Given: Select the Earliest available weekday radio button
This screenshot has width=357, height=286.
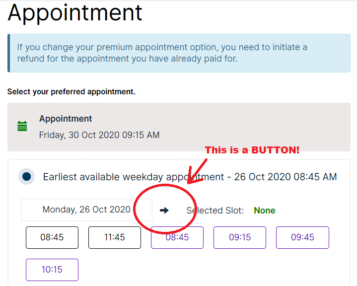Looking at the screenshot, I should point(27,176).
